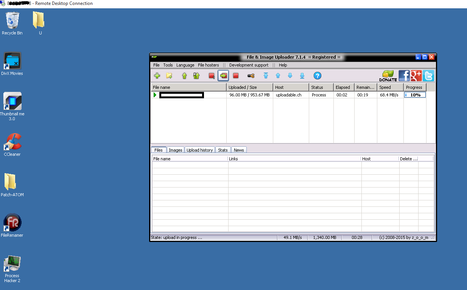
Task: Switch to the Upload history tab
Action: tap(200, 150)
